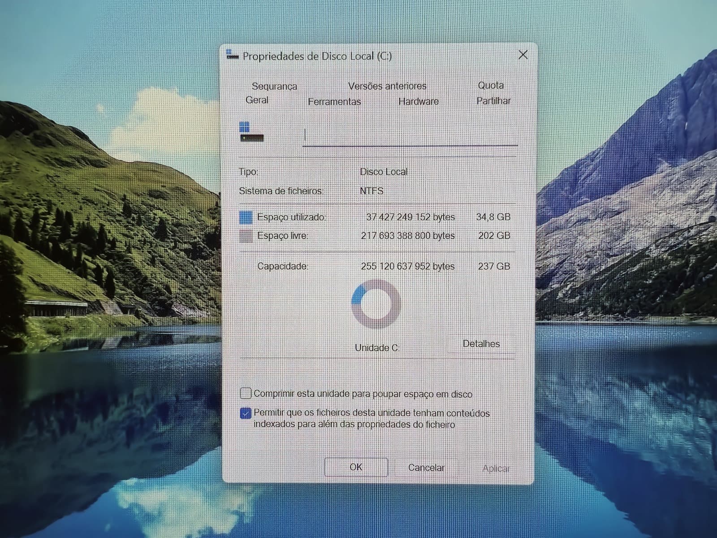Select the Geral tab
Viewport: 717px width, 538px height.
pyautogui.click(x=257, y=100)
